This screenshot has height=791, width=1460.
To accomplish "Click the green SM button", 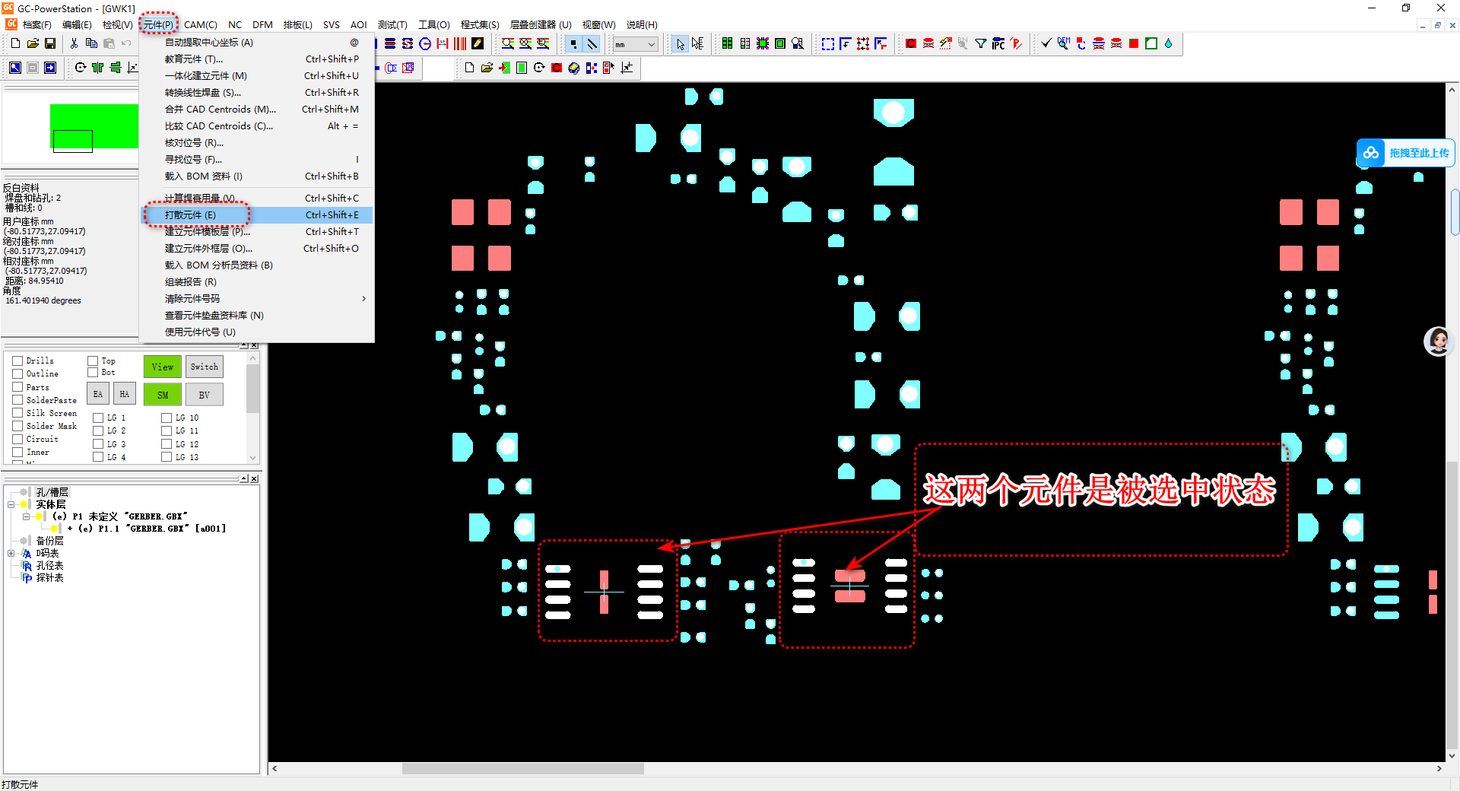I will coord(163,395).
